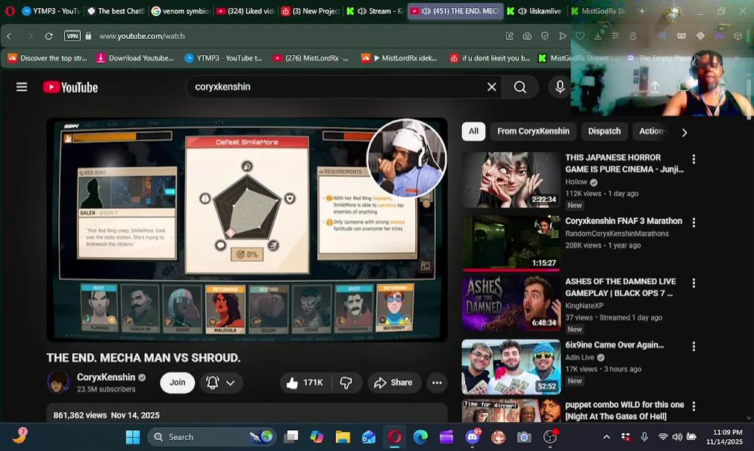Open Task View on taskbar
Screen dimensions: 754x451
tap(291, 437)
